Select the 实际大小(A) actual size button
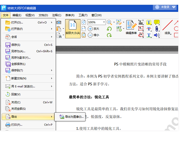 point(73,29)
